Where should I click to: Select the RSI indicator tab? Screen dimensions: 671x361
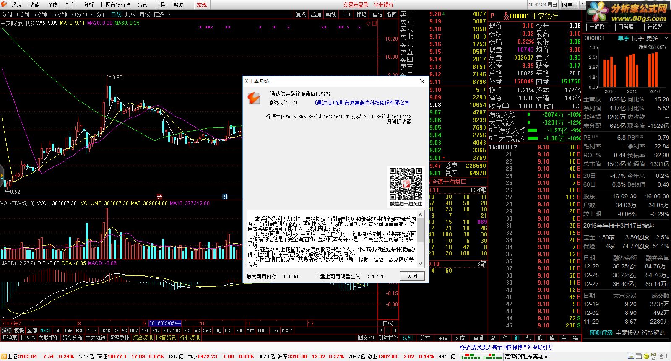[187, 330]
